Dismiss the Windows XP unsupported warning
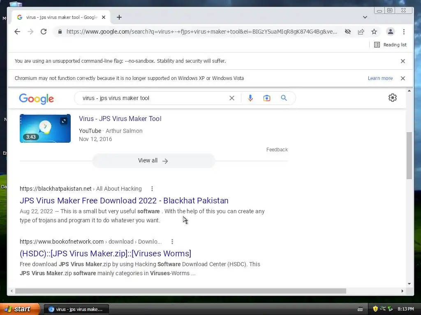This screenshot has height=315, width=421. (403, 78)
